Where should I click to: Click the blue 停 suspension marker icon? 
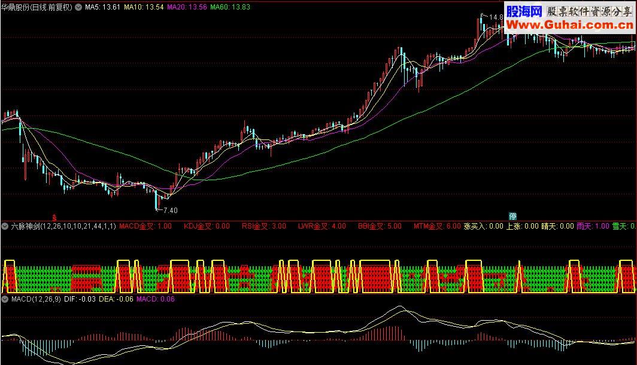[512, 216]
